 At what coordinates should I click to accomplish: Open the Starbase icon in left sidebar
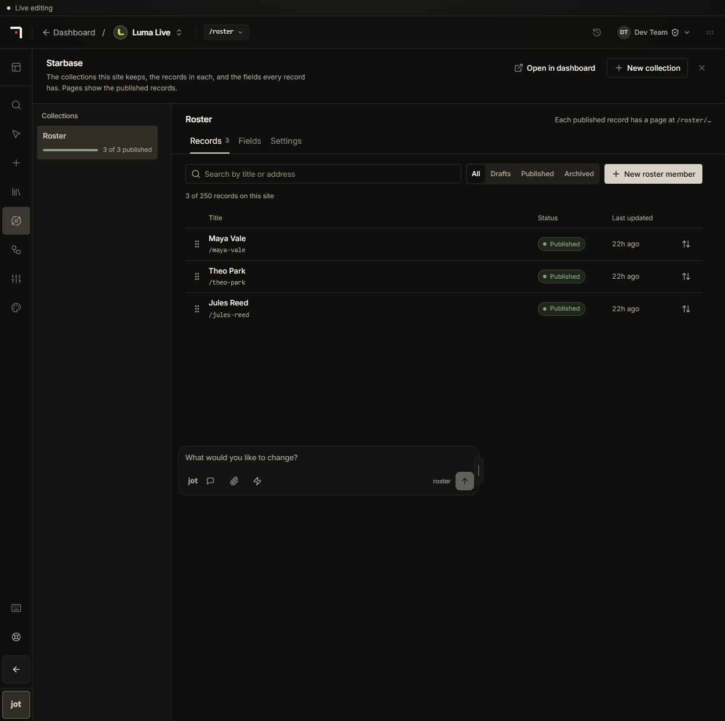coord(16,221)
